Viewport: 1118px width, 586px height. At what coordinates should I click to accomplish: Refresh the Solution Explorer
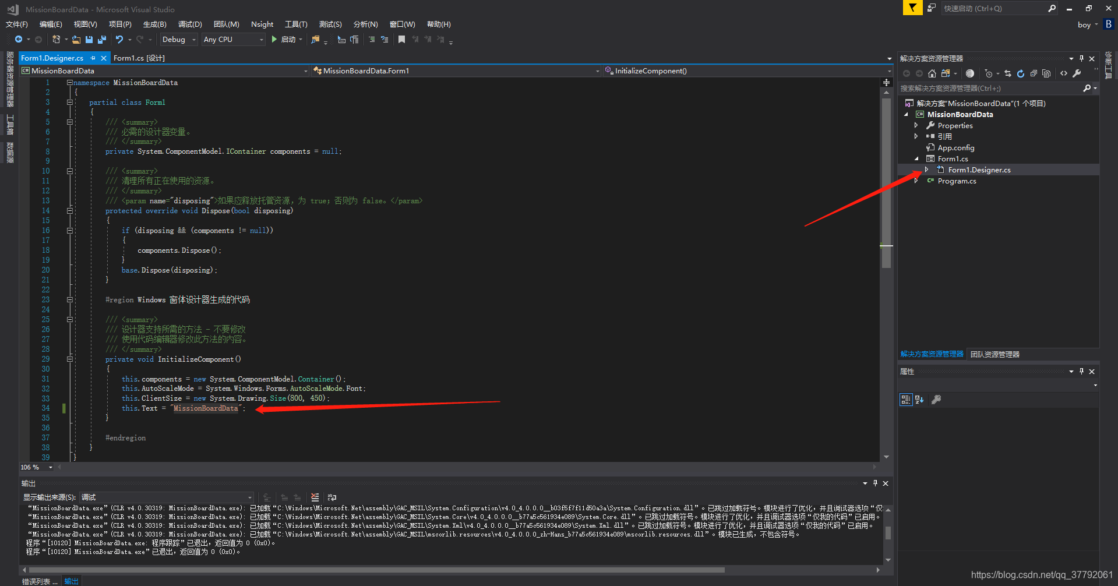1021,73
